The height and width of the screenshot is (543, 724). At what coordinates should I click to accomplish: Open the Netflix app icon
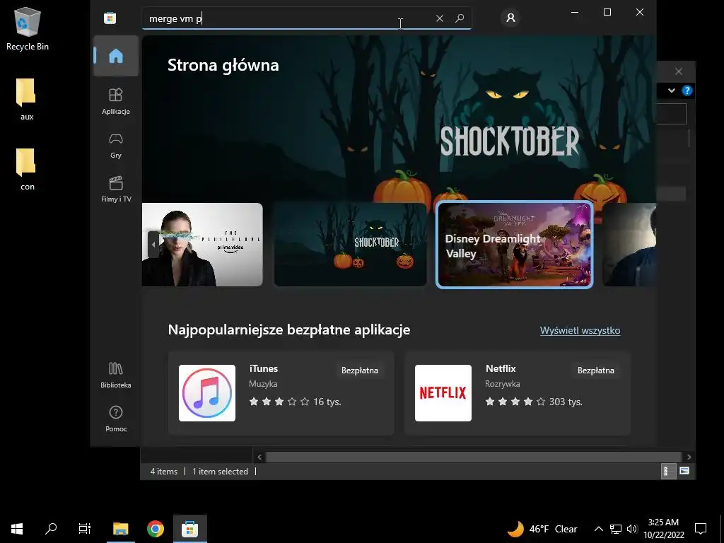click(x=443, y=393)
